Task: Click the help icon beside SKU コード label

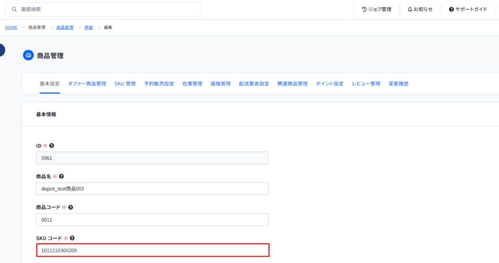Action: point(72,238)
